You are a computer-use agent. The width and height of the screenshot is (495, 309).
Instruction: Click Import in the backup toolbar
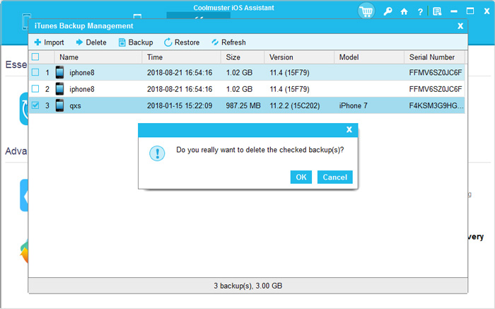(49, 42)
